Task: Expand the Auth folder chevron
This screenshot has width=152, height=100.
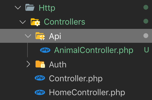Action: click(28, 64)
